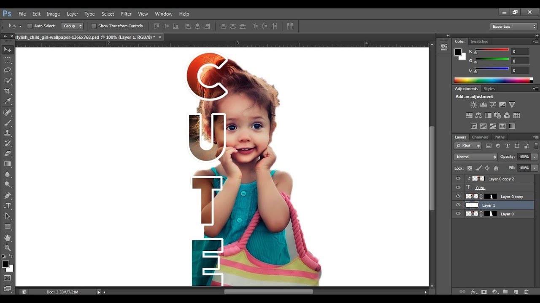Create a new layer
The height and width of the screenshot is (303, 540).
point(516,292)
